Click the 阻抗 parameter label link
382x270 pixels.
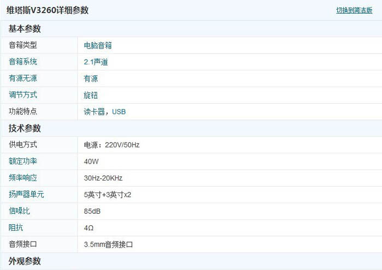pos(16,227)
